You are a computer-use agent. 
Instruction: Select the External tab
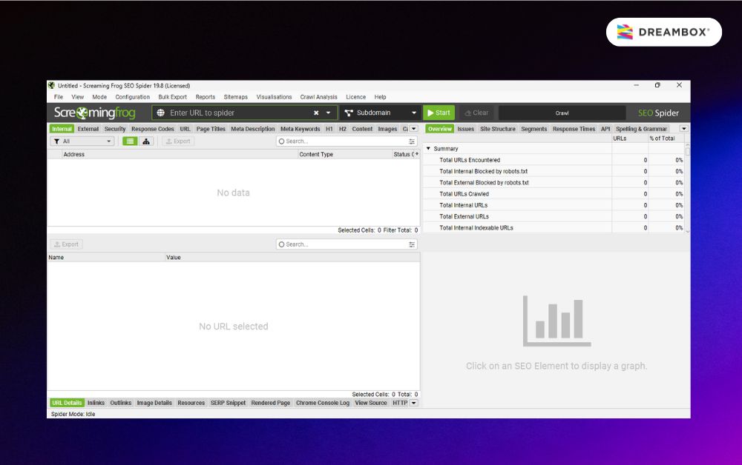tap(88, 129)
